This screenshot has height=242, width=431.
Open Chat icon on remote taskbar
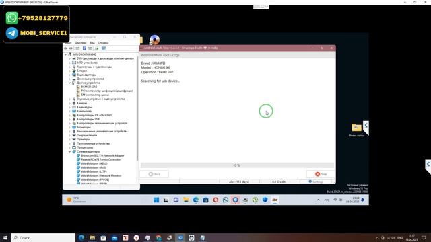176,200
